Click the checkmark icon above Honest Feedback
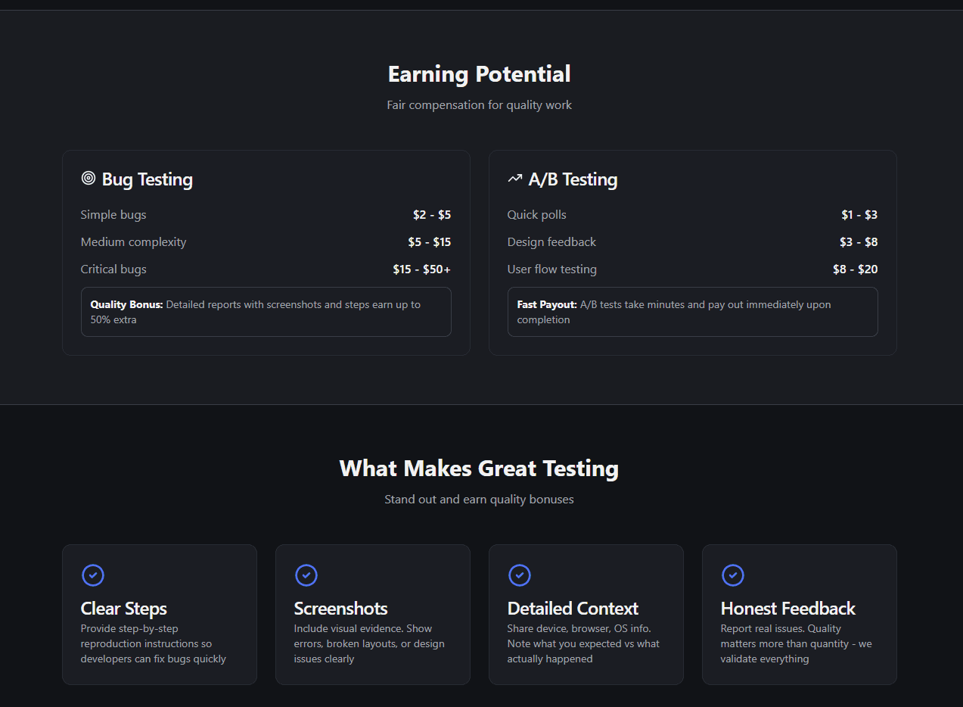This screenshot has height=707, width=963. point(733,575)
